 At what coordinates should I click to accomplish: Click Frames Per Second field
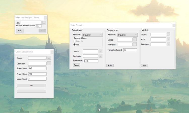coord(130,50)
